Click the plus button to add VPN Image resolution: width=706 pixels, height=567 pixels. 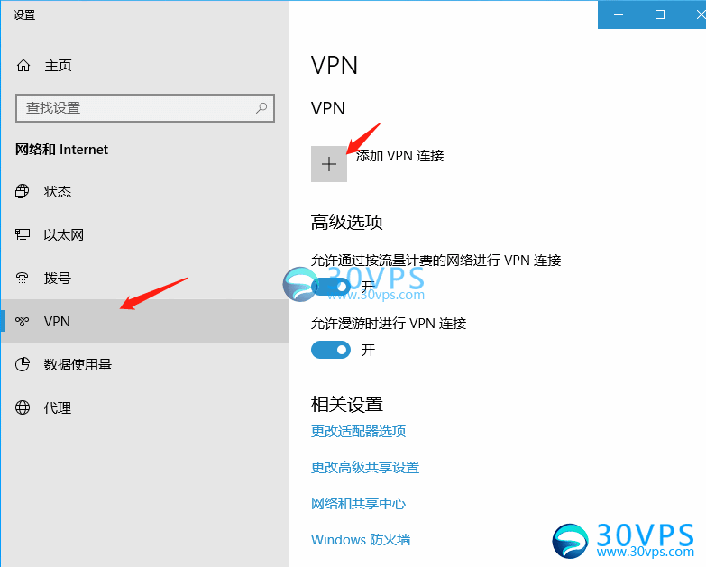coord(329,164)
